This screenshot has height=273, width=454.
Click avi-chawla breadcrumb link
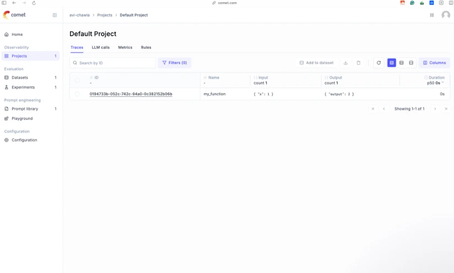(x=79, y=15)
